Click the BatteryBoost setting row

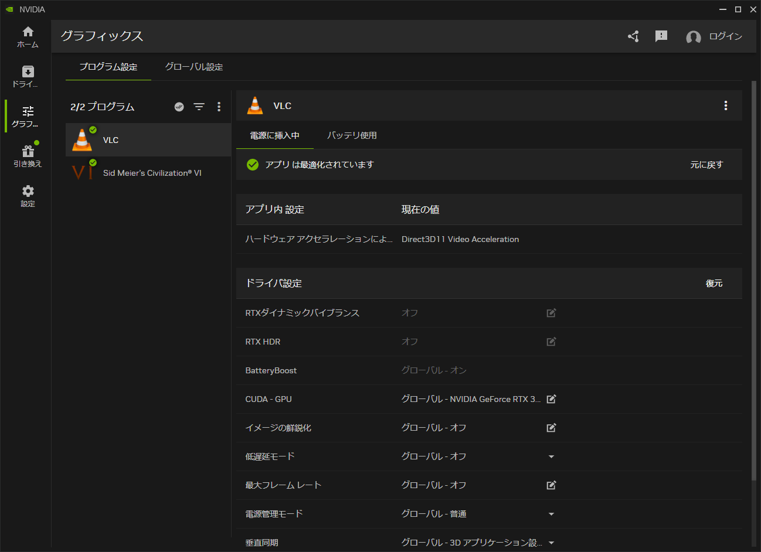489,370
